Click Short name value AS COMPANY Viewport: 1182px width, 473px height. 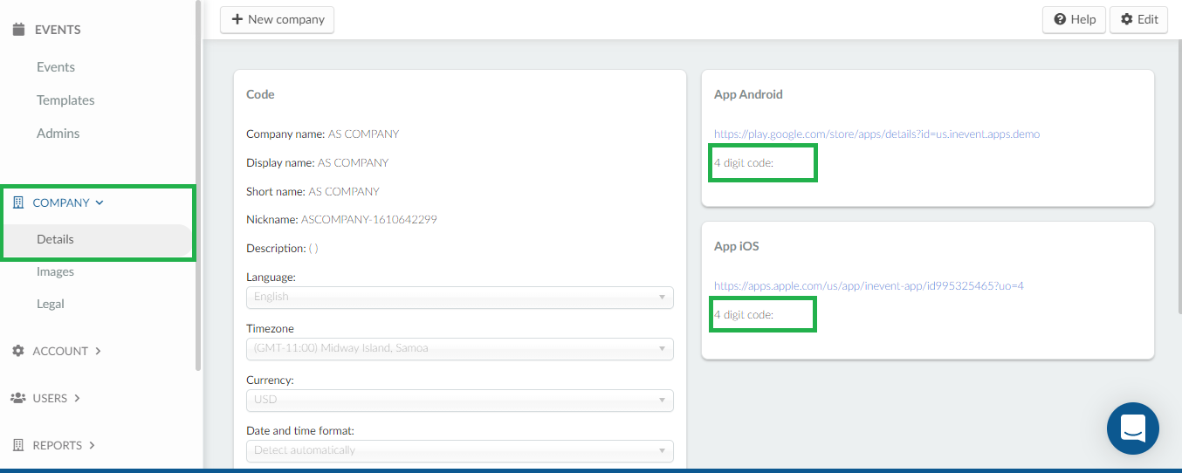tap(344, 192)
